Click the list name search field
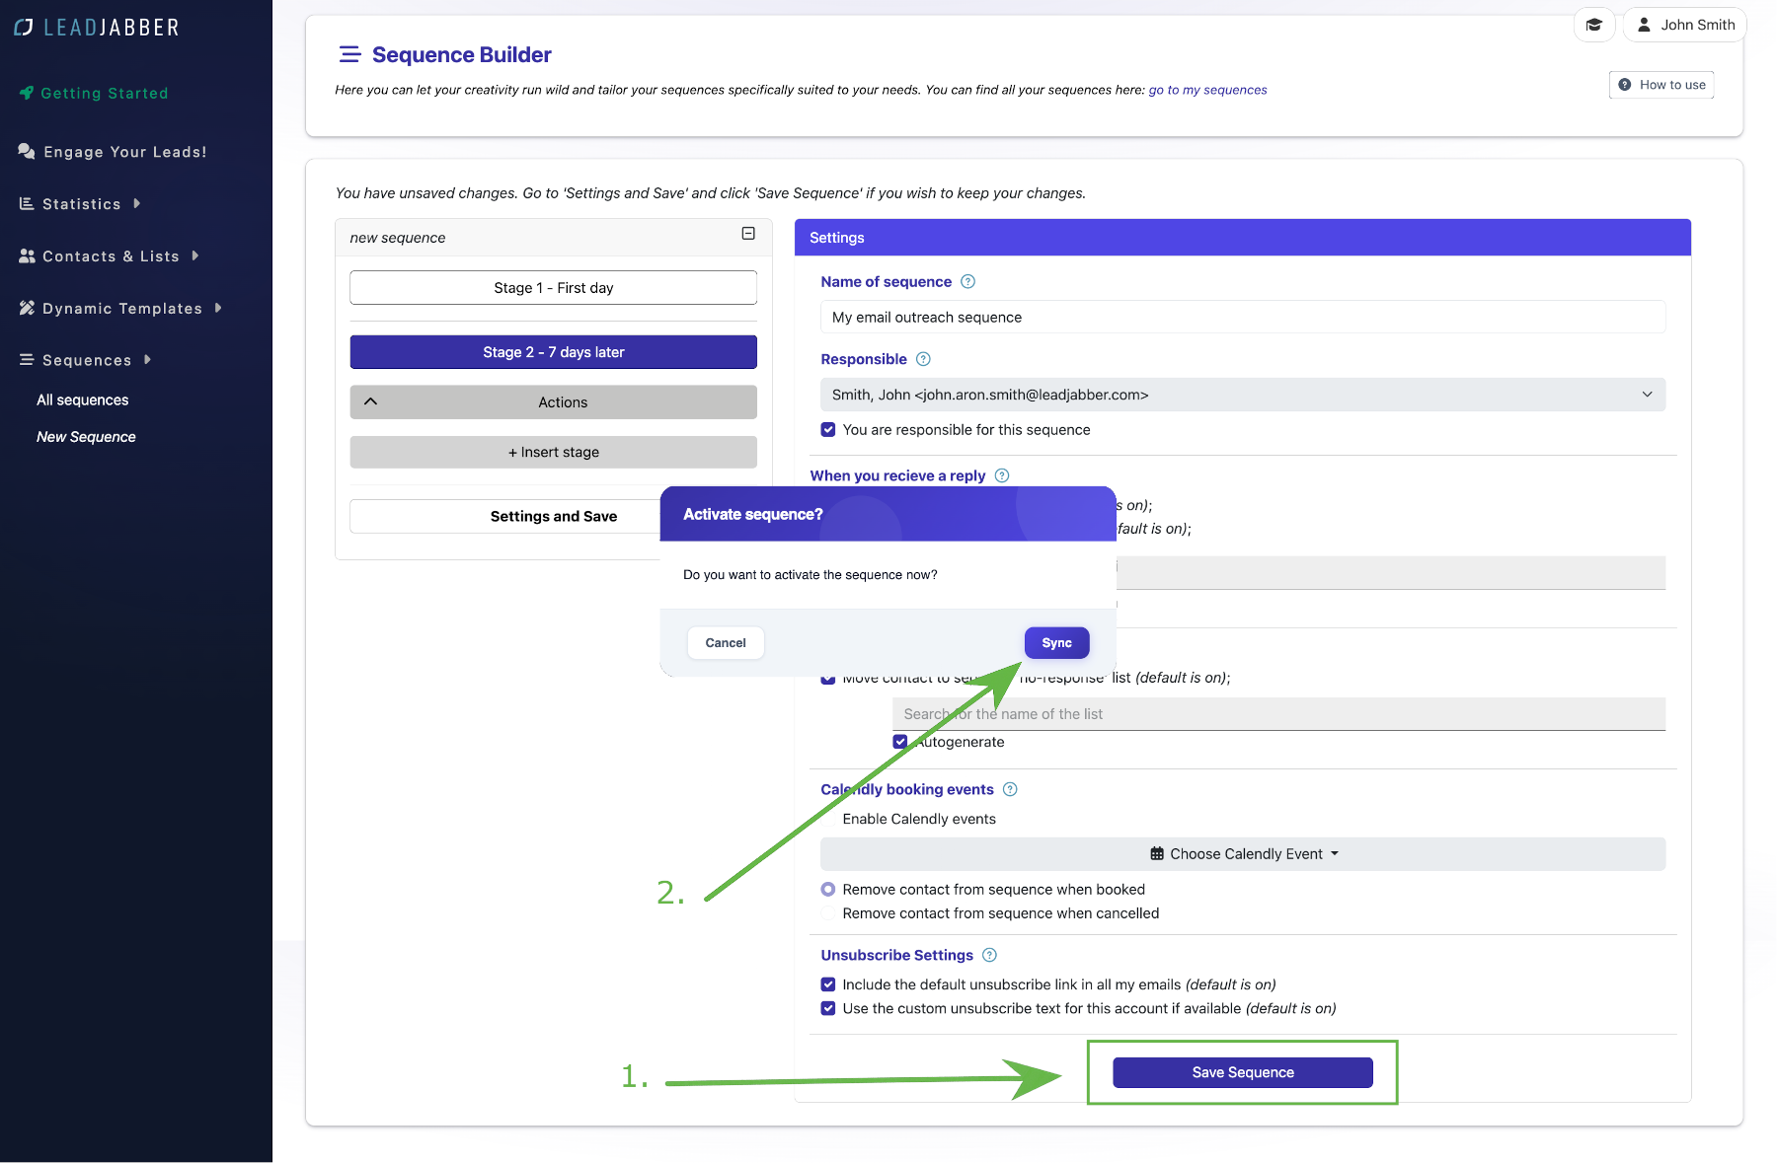Image resolution: width=1777 pixels, height=1163 pixels. click(1278, 714)
